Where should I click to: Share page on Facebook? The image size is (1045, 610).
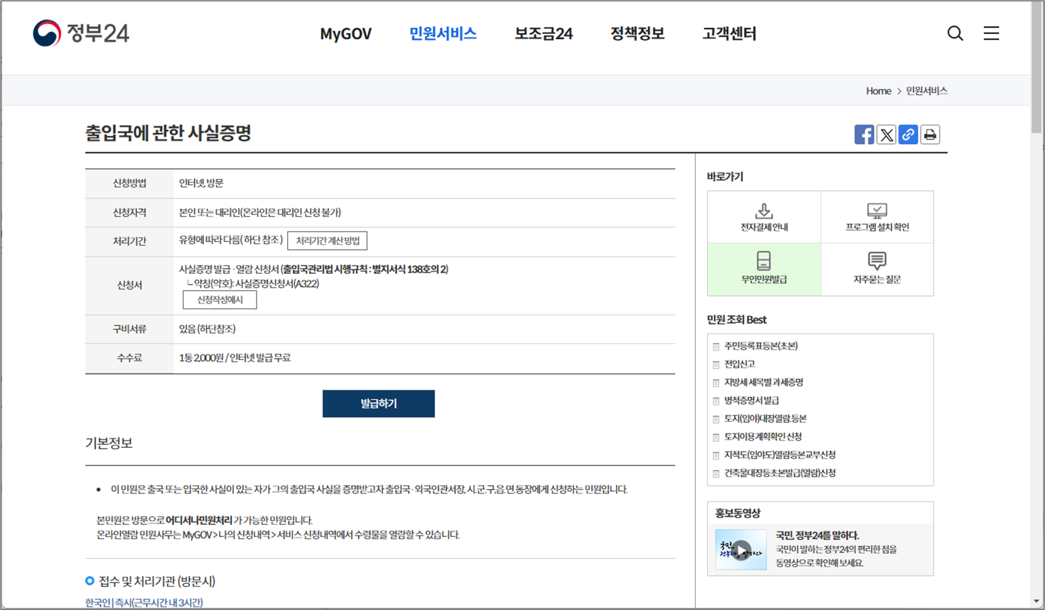[x=864, y=135]
